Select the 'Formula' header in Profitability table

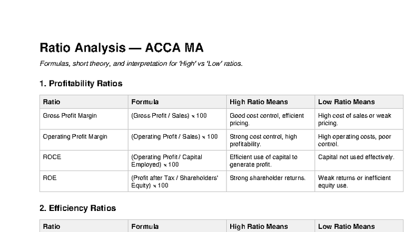(145, 102)
